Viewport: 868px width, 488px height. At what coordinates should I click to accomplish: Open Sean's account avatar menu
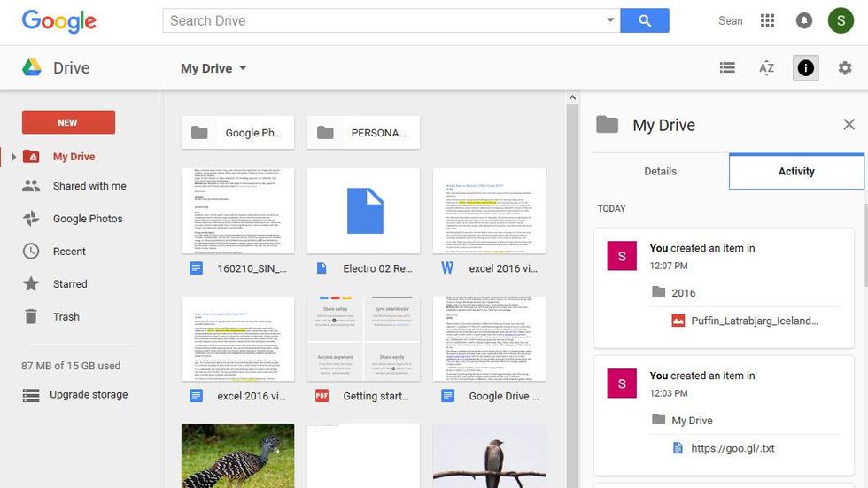(x=840, y=20)
